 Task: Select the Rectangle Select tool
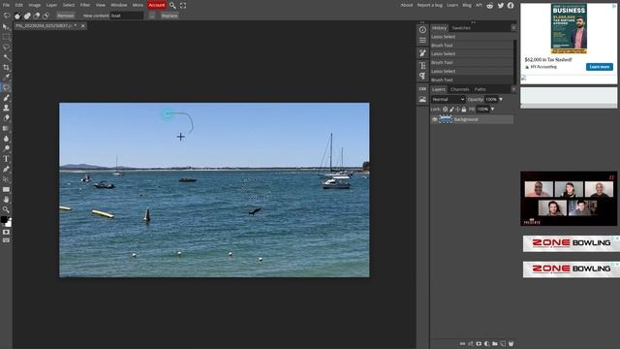6,37
